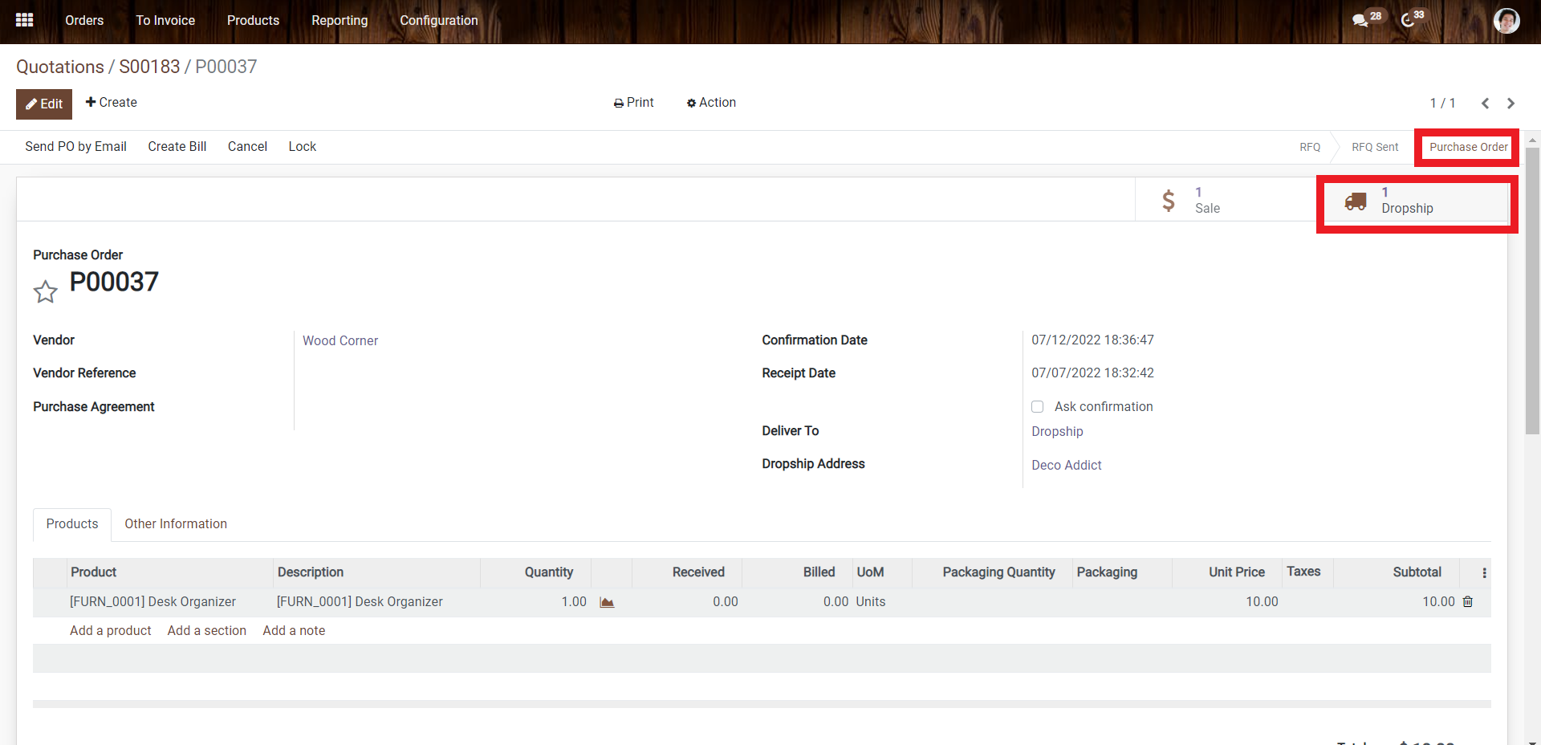Click the unit price value 10.00
Image resolution: width=1541 pixels, height=745 pixels.
pos(1262,602)
